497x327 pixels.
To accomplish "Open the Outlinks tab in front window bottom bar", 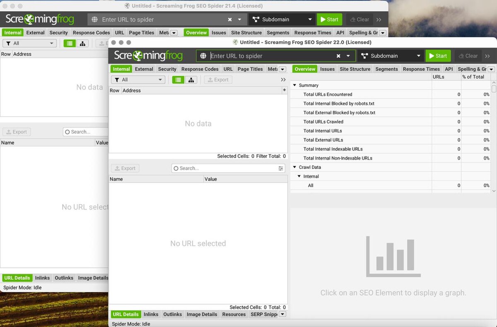I will [172, 314].
